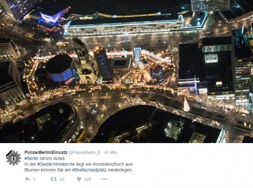Image resolution: width=253 pixels, height=188 pixels.
Task: Follow the #Gedächtniskirche hashtag link
Action: coord(56,164)
